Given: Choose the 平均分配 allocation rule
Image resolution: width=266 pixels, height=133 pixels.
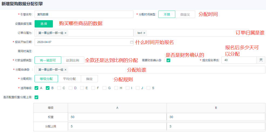Looking at the screenshot, I should click(x=69, y=79).
